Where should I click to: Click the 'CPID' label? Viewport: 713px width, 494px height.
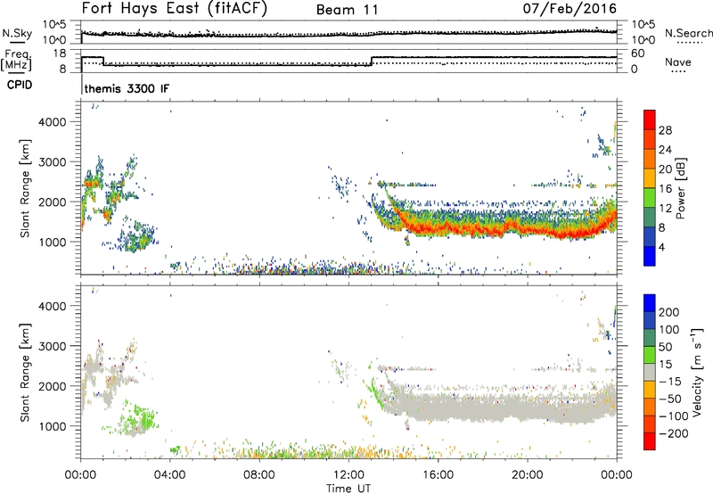pos(20,85)
